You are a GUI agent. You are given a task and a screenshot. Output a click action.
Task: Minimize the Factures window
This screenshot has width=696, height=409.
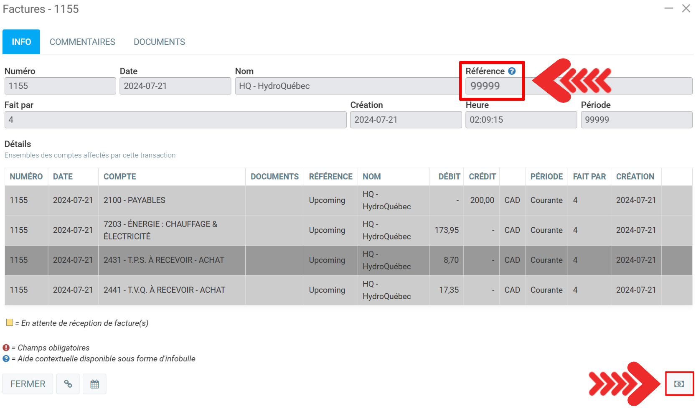tap(668, 8)
